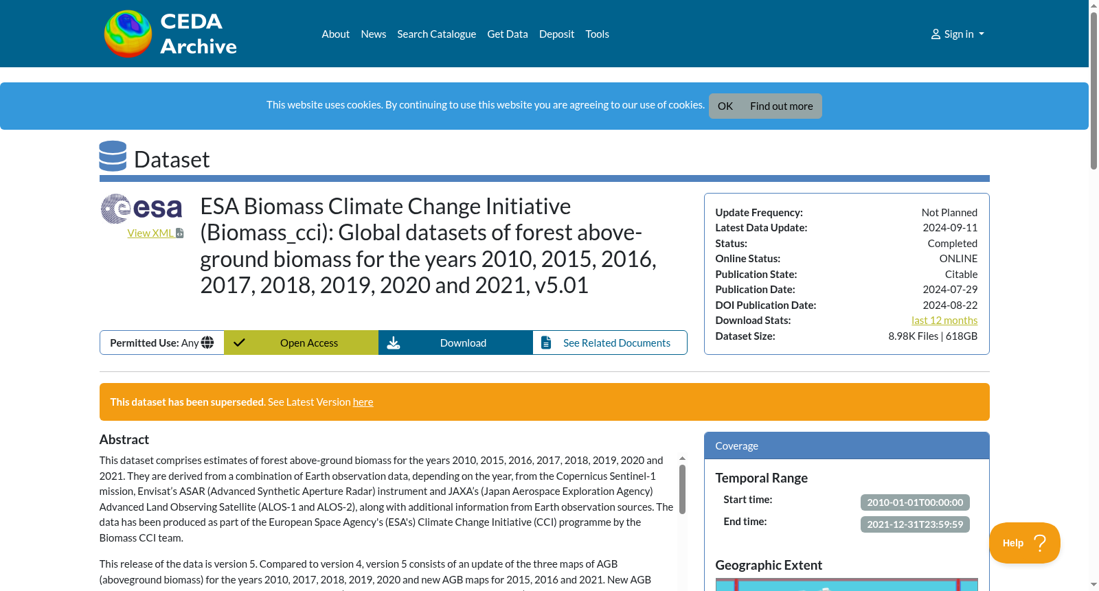The image size is (1099, 591).
Task: Open the 'last 12 months' download stats link
Action: (x=944, y=321)
